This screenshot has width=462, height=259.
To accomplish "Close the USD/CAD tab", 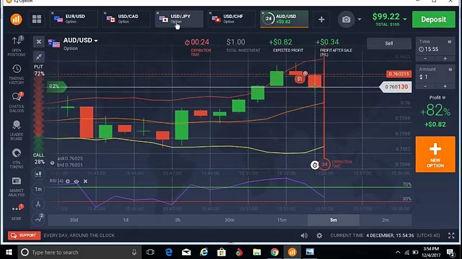I will [x=105, y=13].
